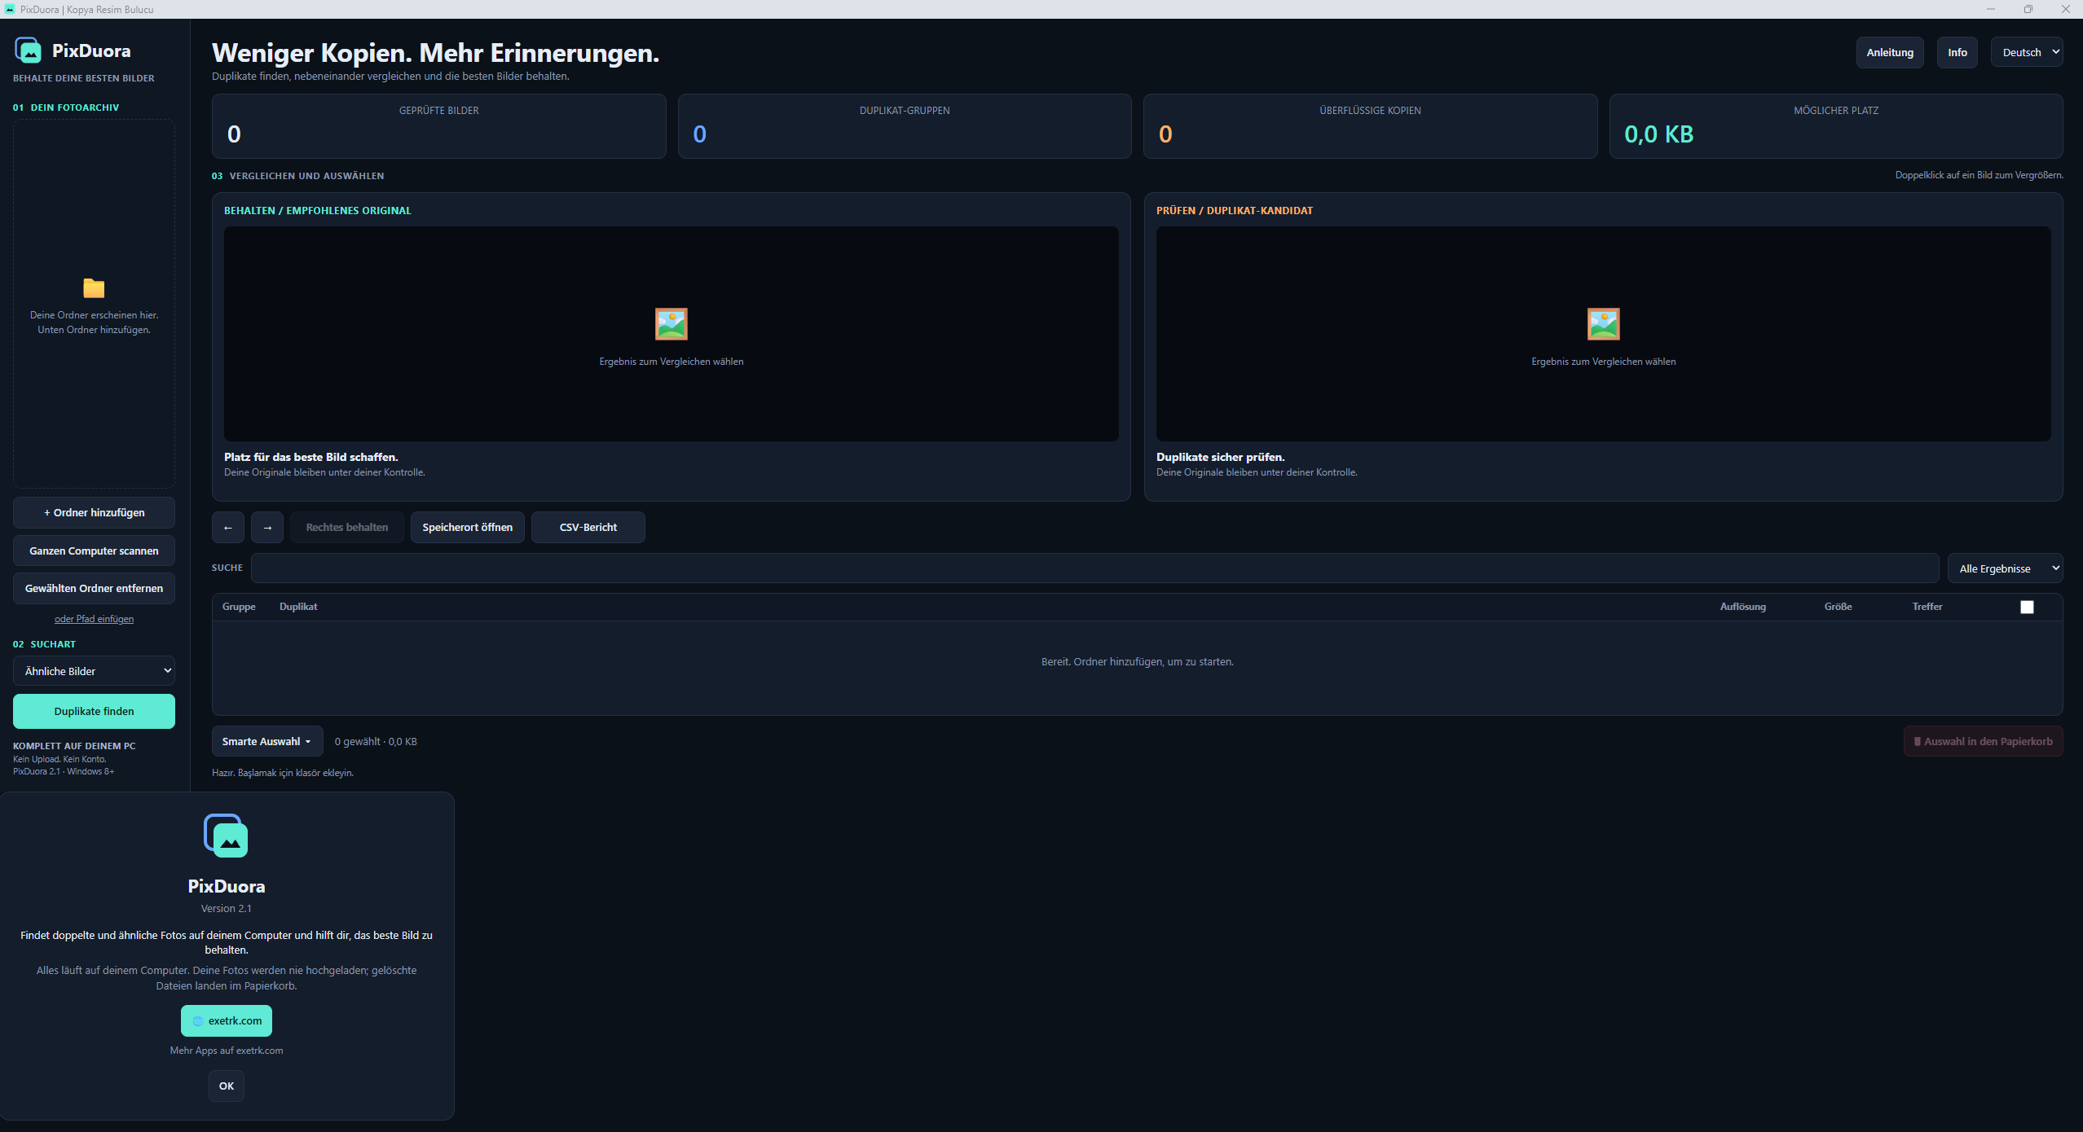2083x1132 pixels.
Task: Click the Duplikat-Gruppen stat card
Action: click(905, 126)
